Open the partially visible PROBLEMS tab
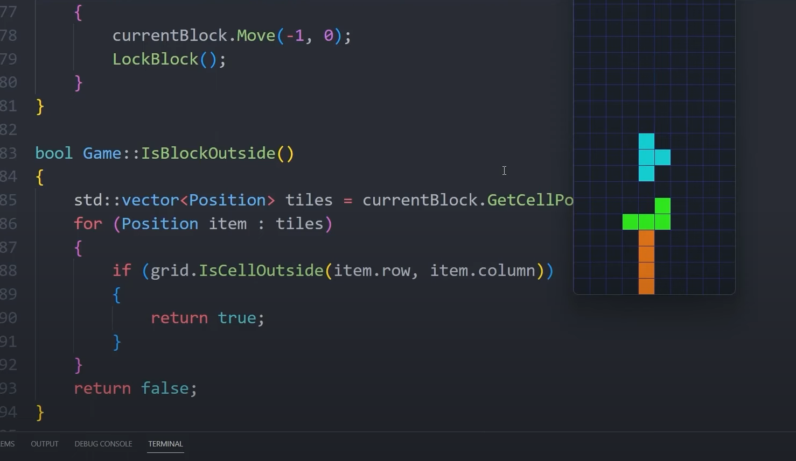 pos(7,444)
